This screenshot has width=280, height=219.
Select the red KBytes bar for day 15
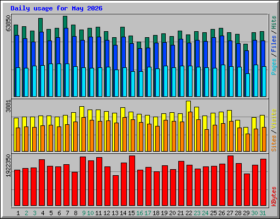pos(132,181)
